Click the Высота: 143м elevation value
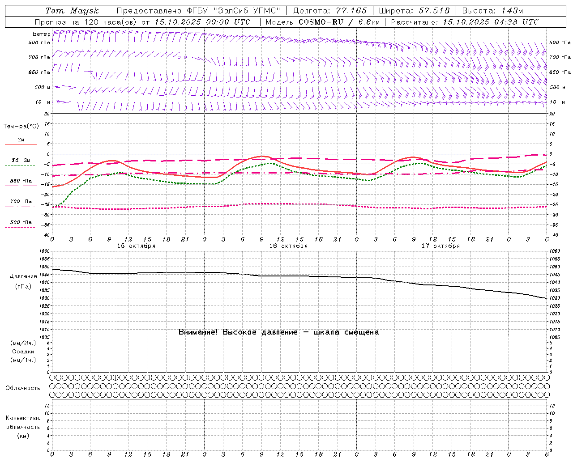 493,11
